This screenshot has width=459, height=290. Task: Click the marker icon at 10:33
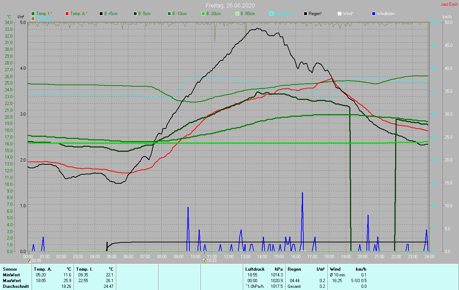[x=204, y=260]
